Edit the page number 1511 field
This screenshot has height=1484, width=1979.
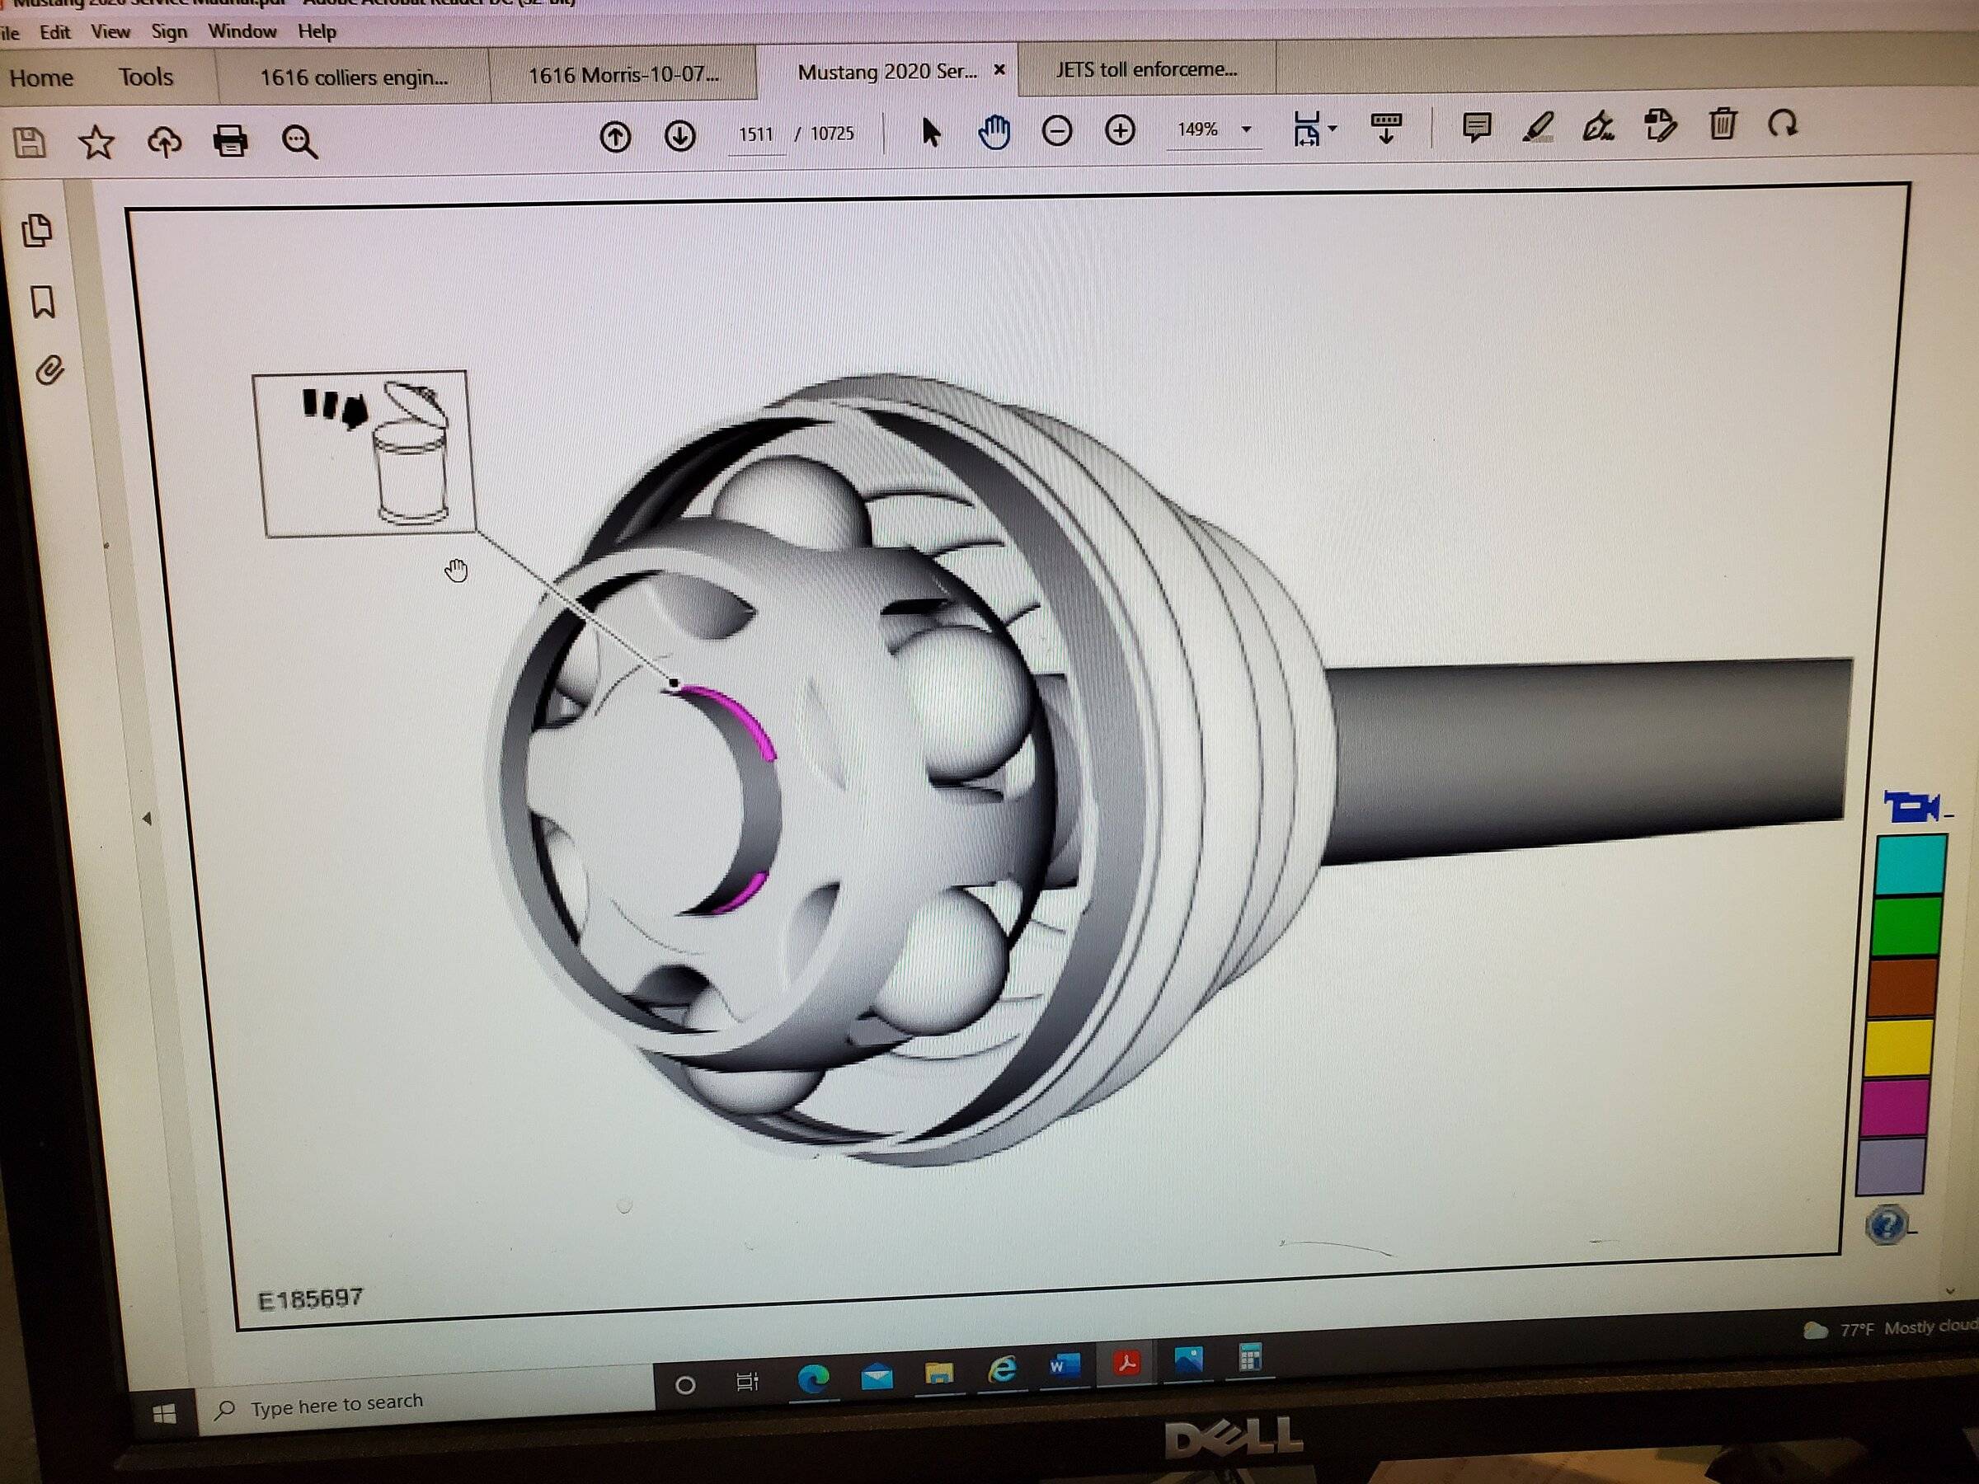coord(756,134)
